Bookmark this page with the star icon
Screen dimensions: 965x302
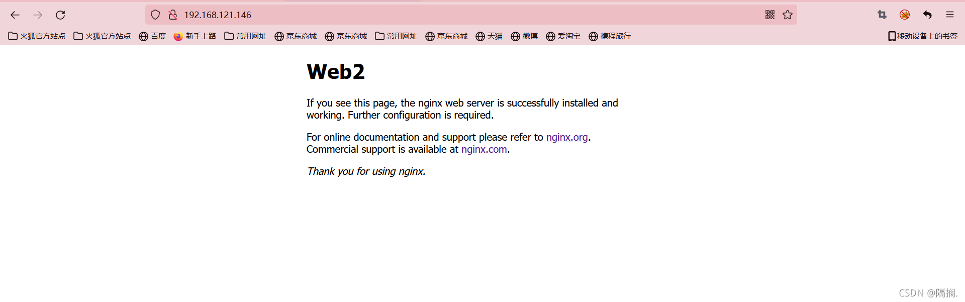pyautogui.click(x=788, y=15)
